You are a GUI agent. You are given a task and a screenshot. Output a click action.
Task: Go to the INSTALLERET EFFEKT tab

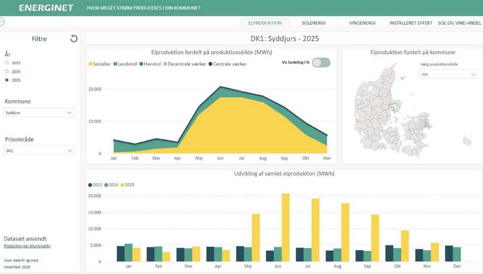(411, 23)
